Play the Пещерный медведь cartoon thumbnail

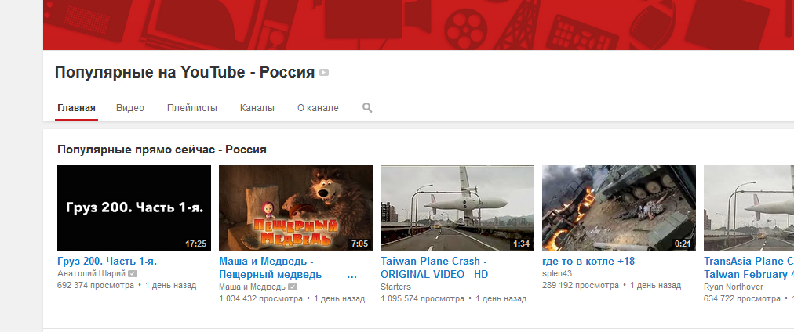coord(296,208)
